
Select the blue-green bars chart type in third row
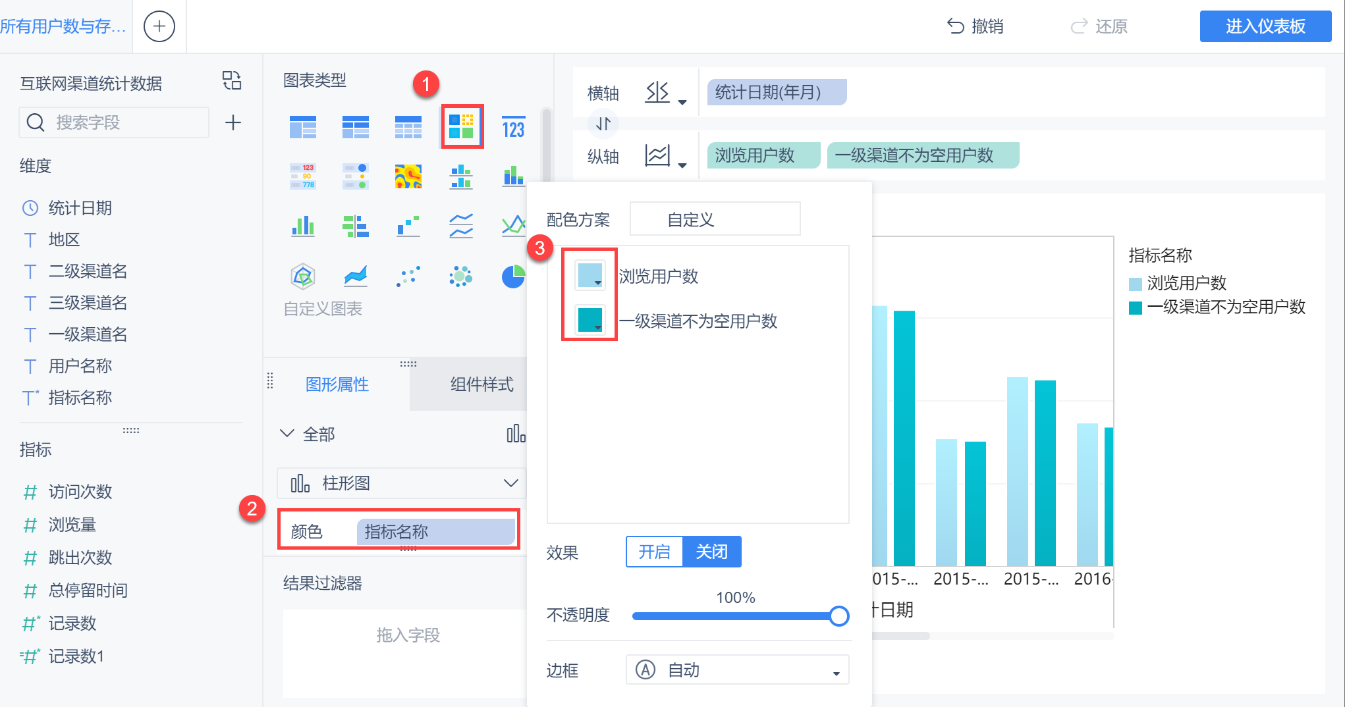[303, 226]
